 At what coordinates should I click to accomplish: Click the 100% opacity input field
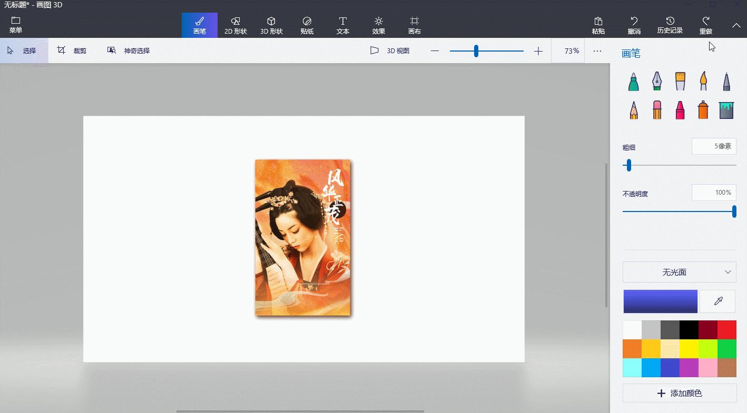(x=714, y=193)
